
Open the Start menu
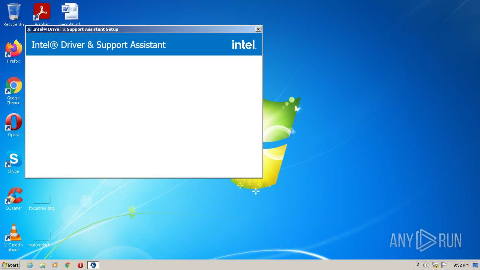(10, 265)
